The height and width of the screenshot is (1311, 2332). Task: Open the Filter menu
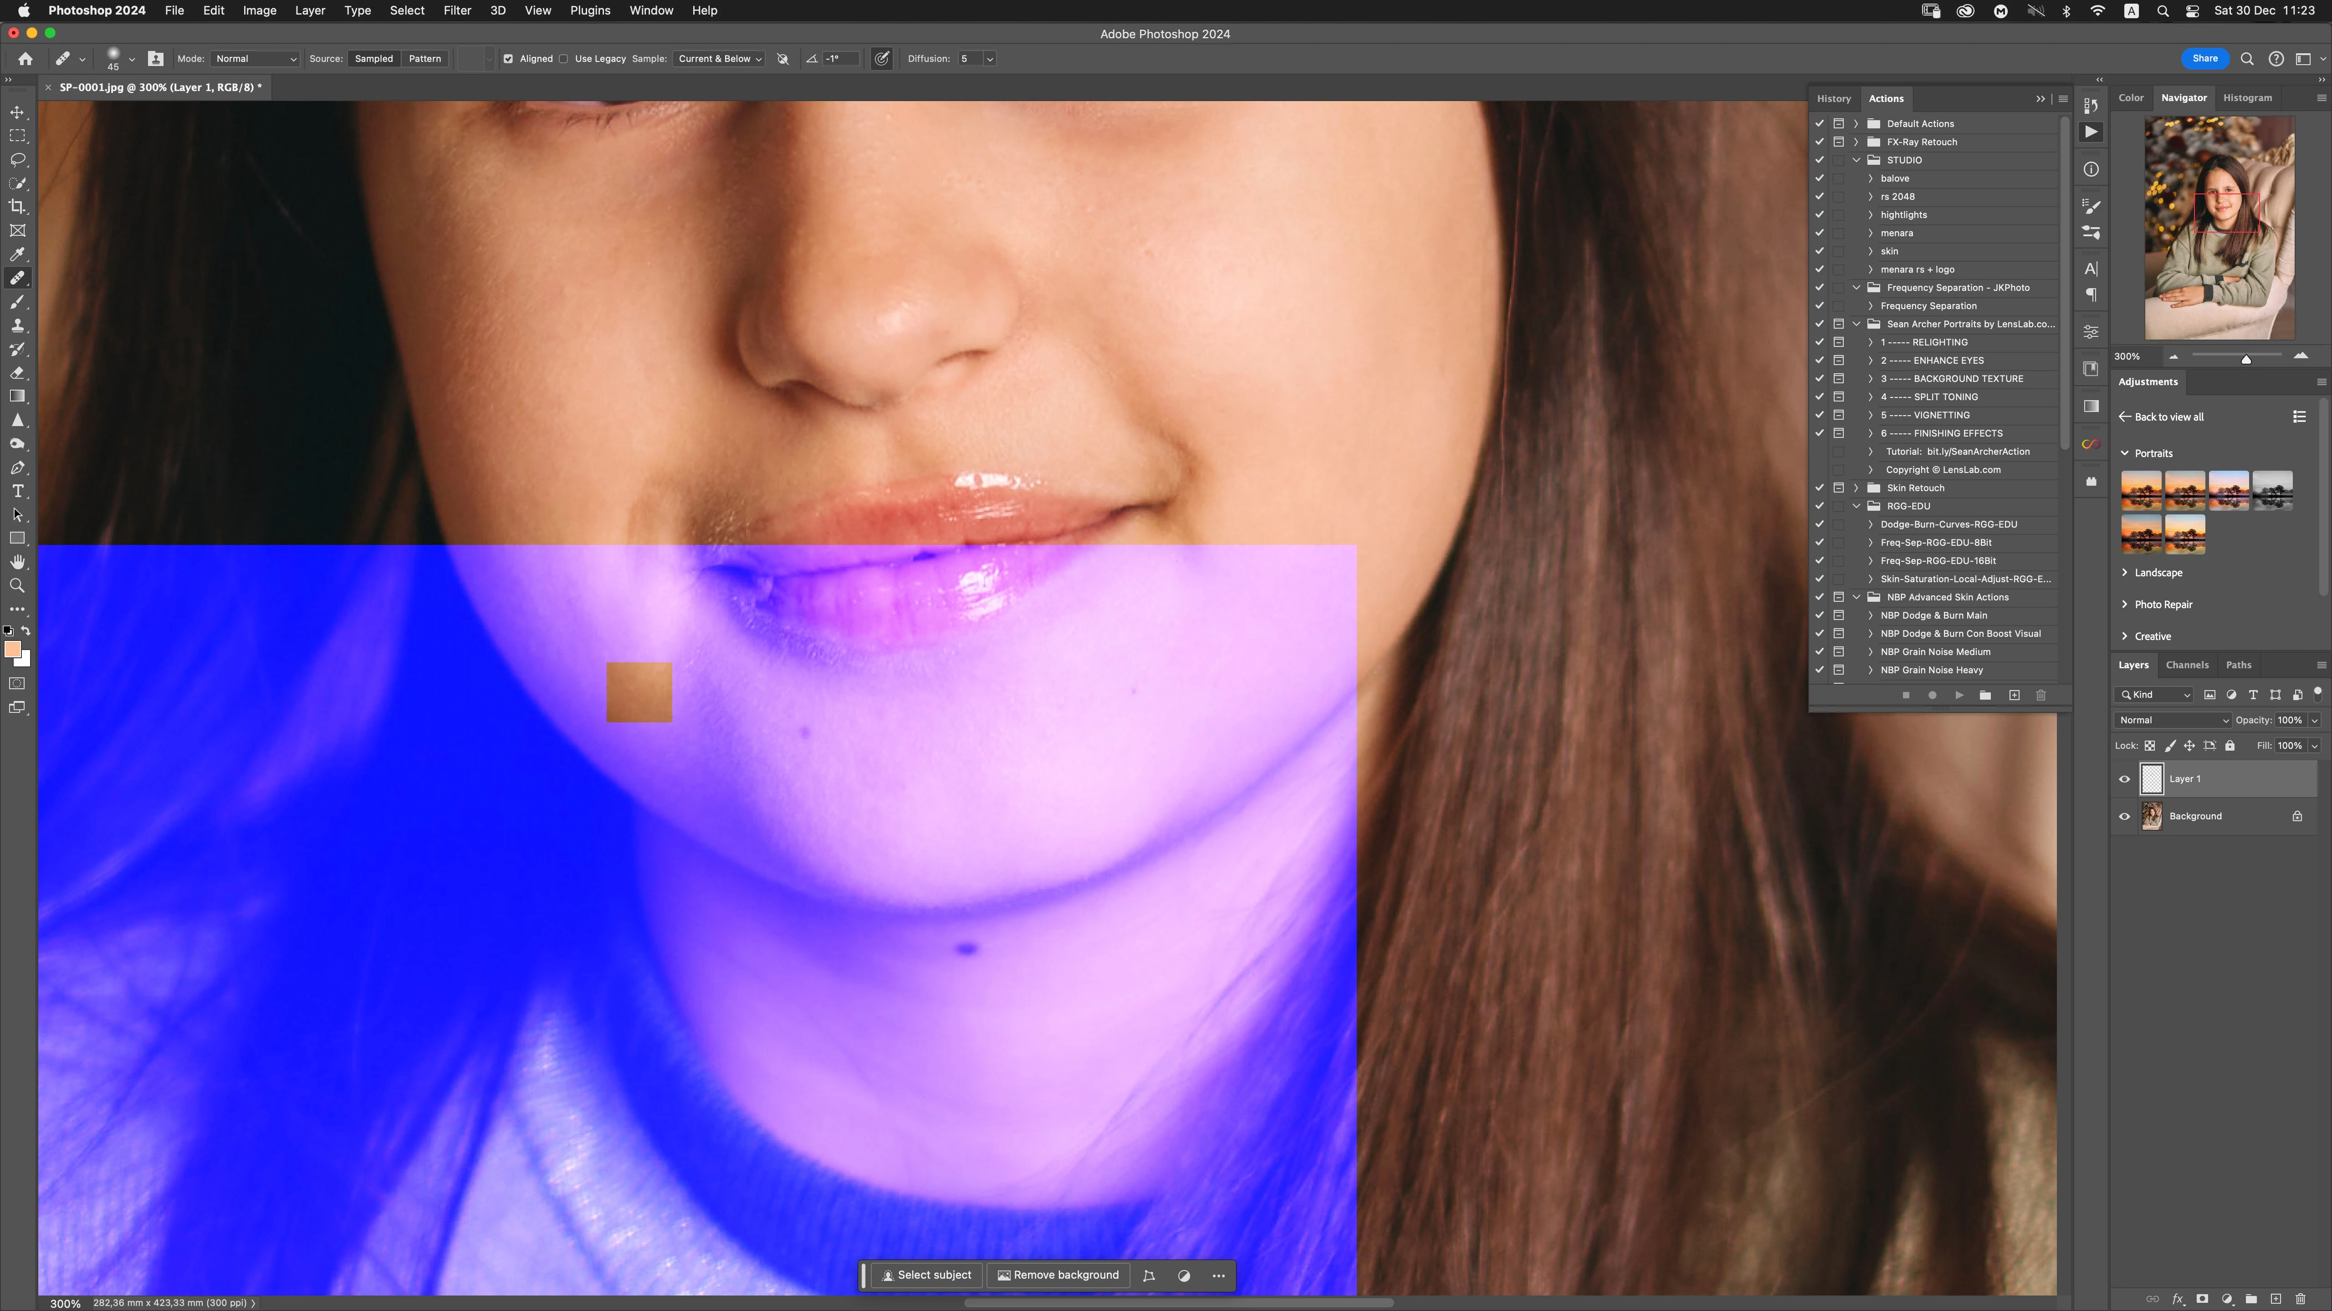tap(457, 10)
